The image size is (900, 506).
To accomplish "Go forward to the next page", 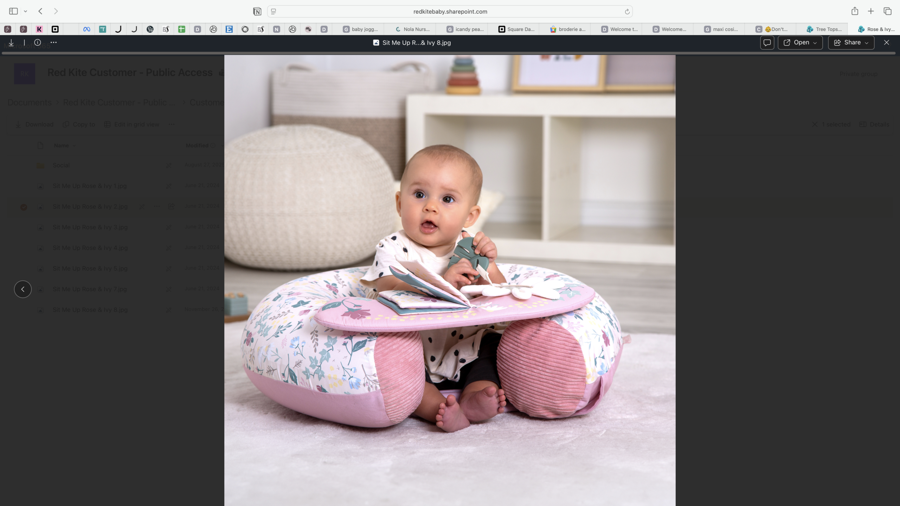I will coord(56,11).
